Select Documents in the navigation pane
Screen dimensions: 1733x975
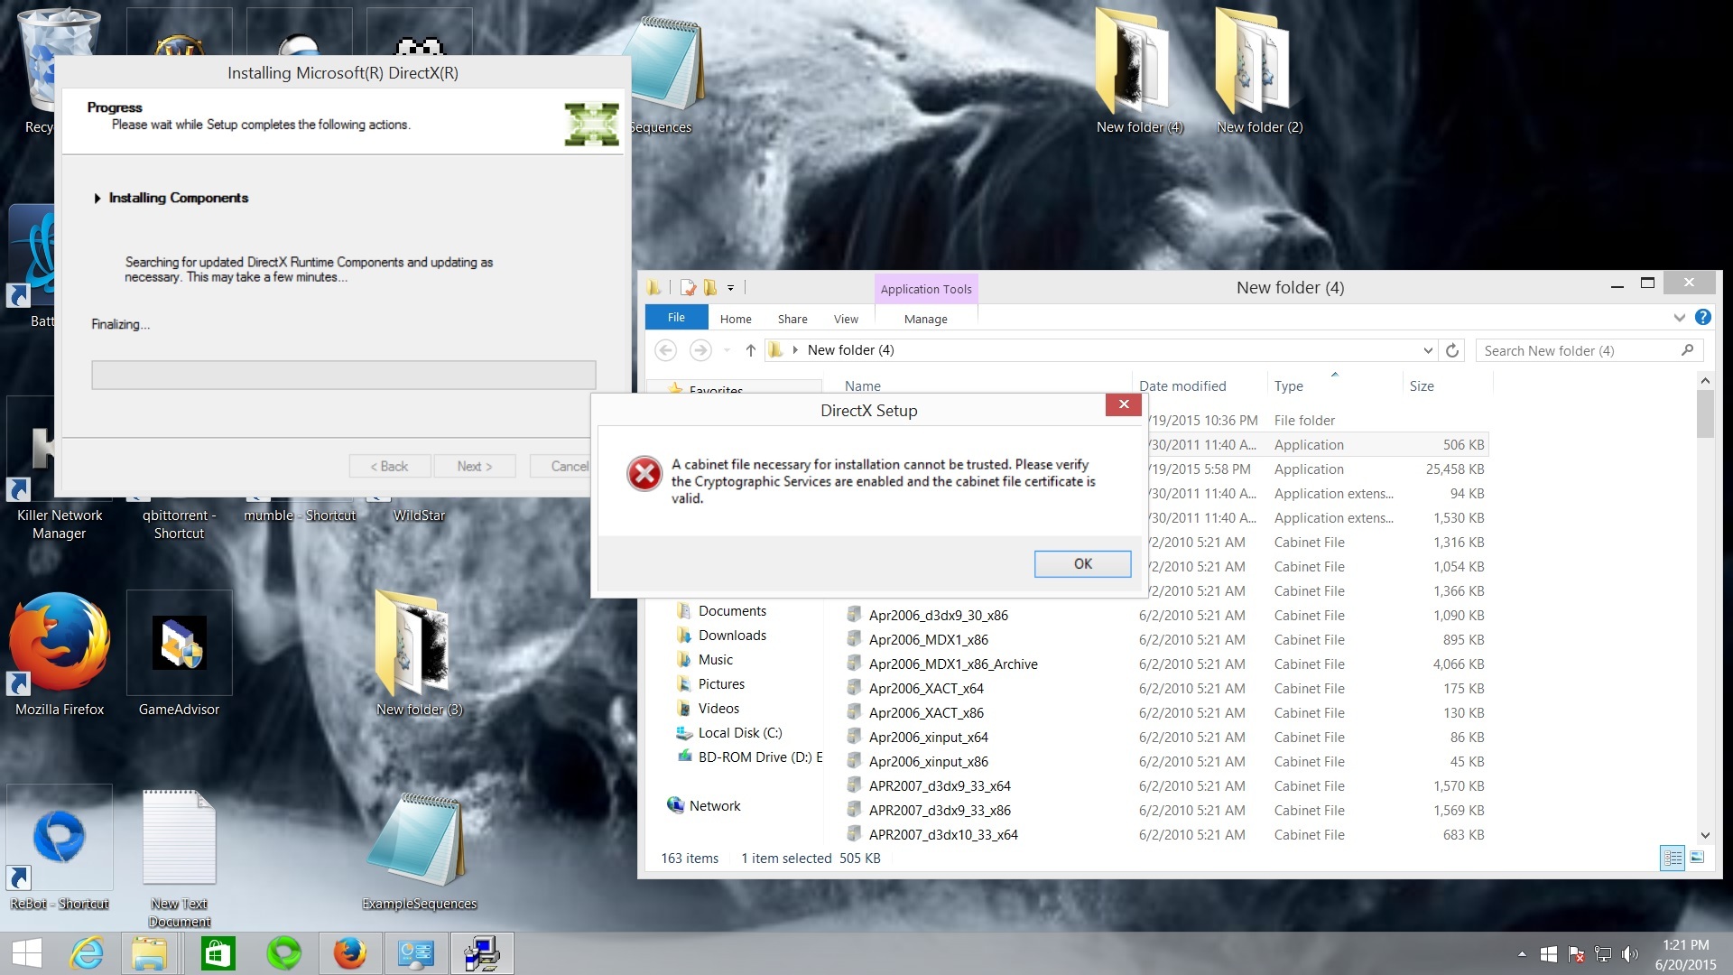(x=732, y=611)
